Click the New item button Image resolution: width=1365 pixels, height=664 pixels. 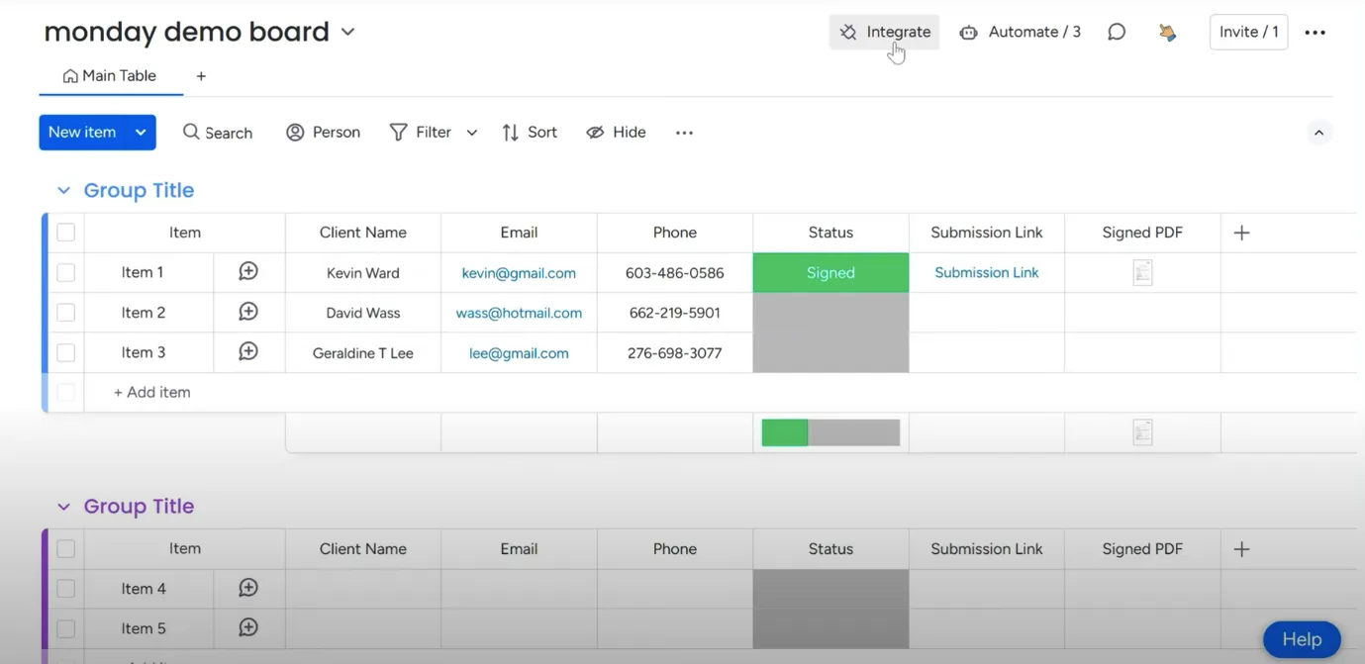pos(82,133)
